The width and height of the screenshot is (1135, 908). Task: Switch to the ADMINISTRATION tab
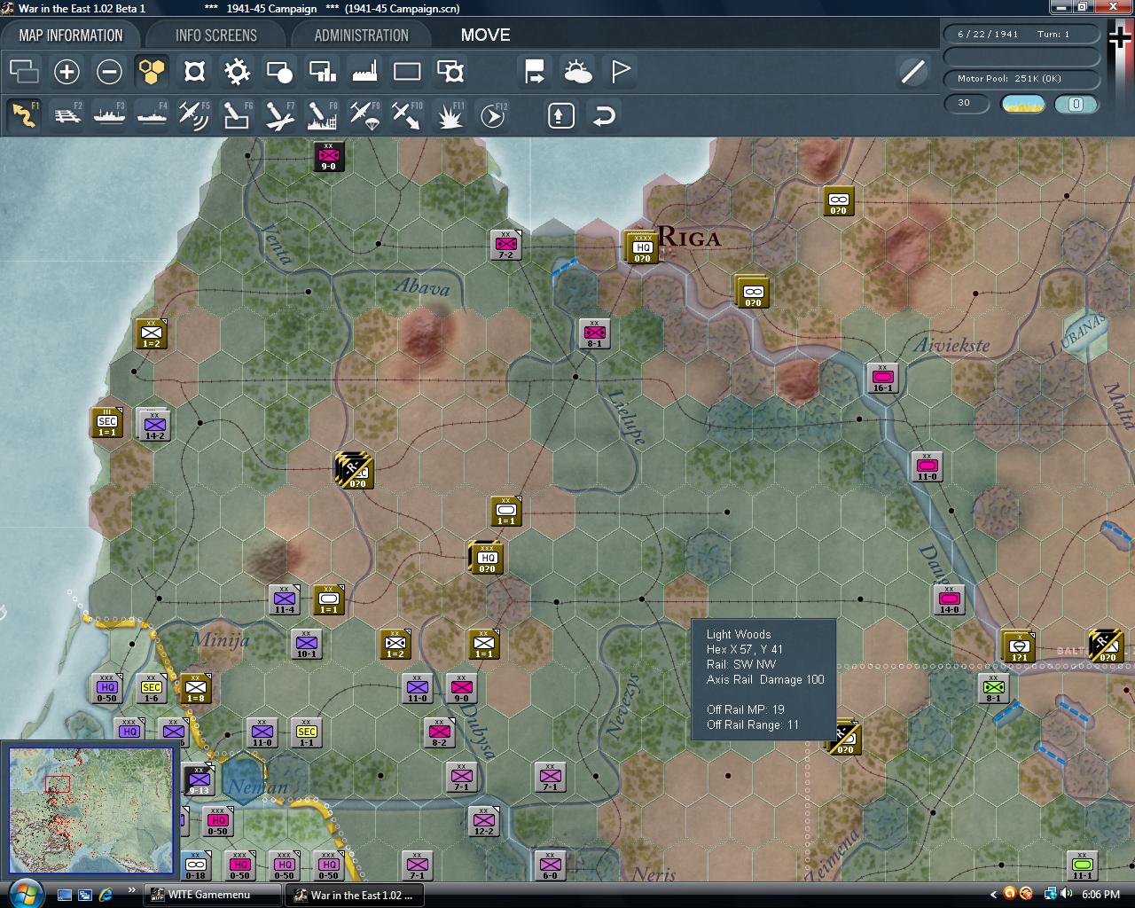click(x=361, y=35)
